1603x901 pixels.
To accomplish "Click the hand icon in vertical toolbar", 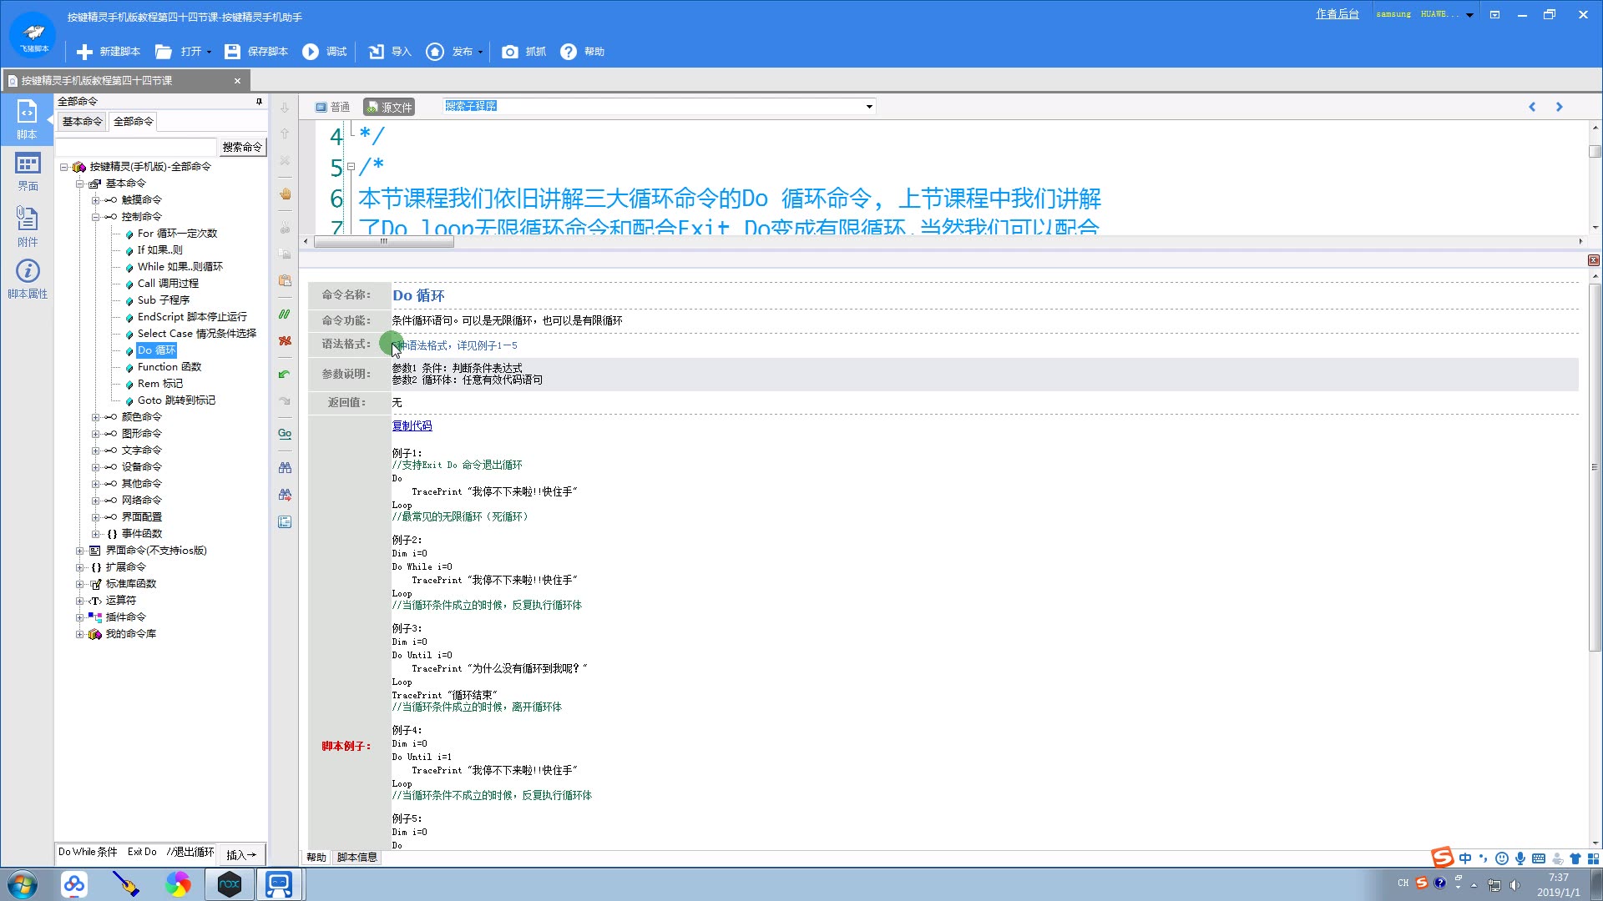I will [285, 194].
